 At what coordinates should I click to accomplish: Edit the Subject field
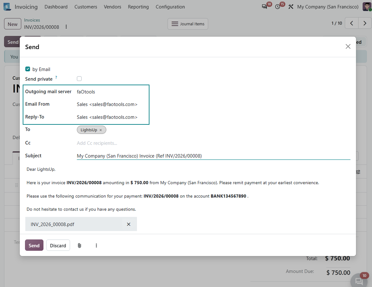[213, 156]
